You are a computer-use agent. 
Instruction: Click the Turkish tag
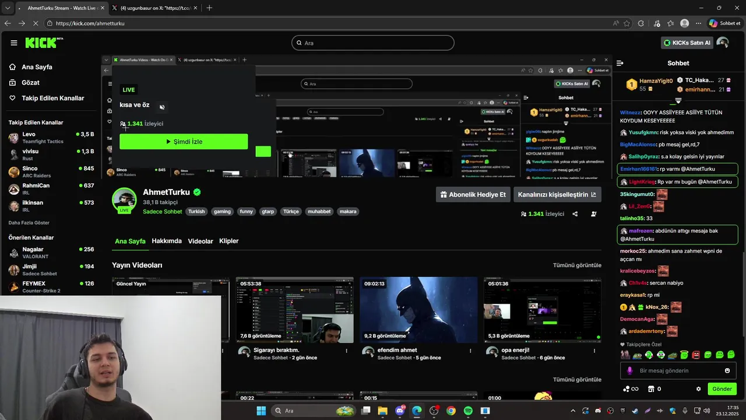coord(196,212)
